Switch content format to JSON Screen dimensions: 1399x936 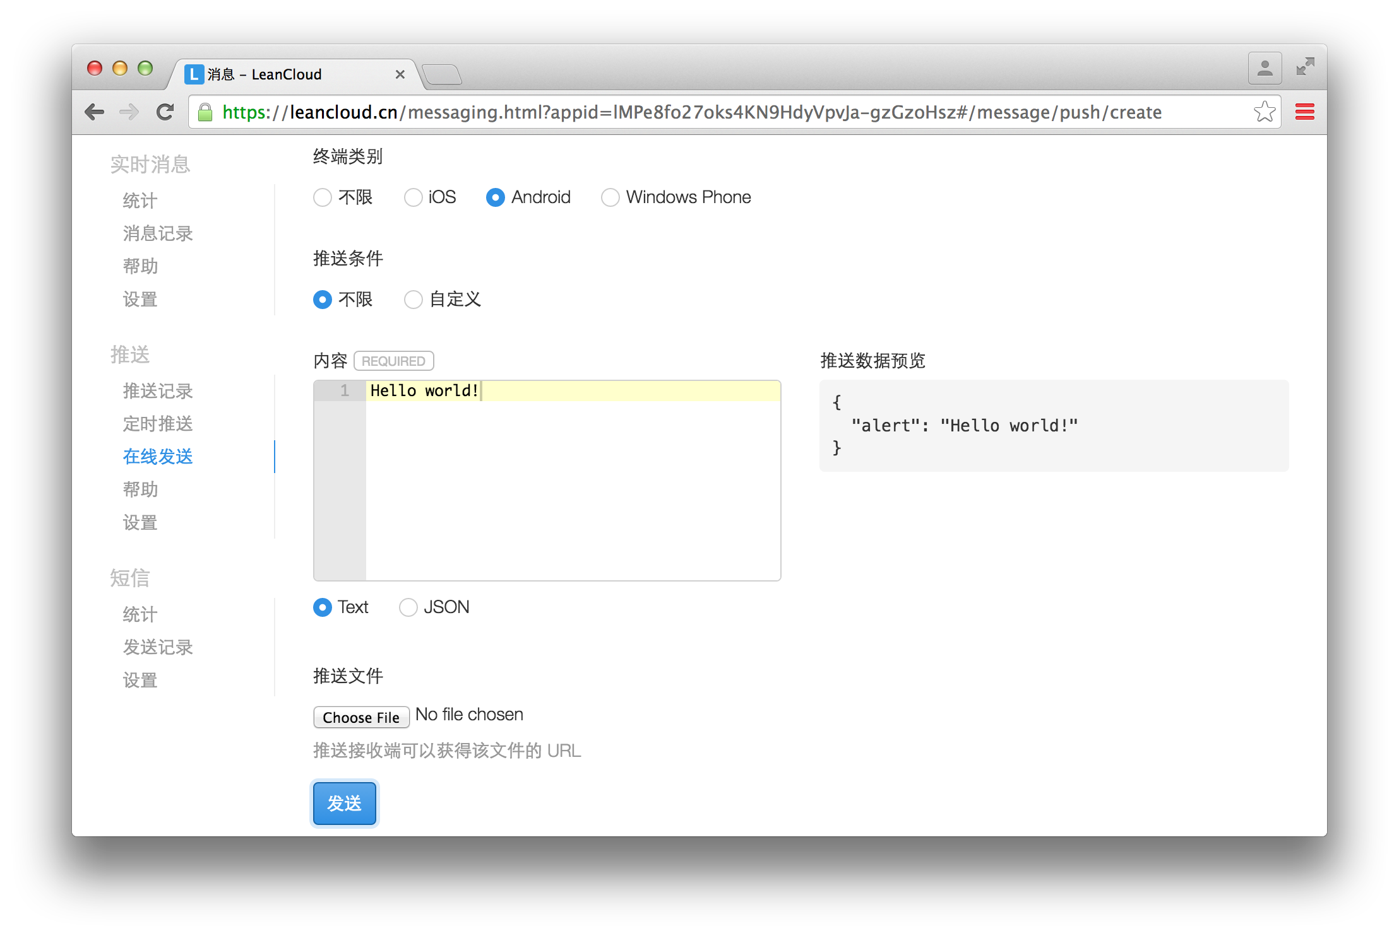tap(408, 607)
